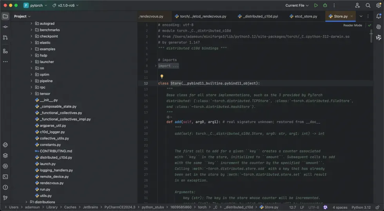Open the Notifications bell
The width and height of the screenshot is (384, 211).
(x=379, y=16)
